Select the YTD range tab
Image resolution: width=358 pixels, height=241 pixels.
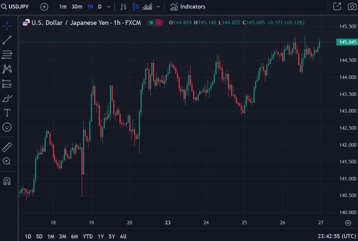[x=88, y=236]
